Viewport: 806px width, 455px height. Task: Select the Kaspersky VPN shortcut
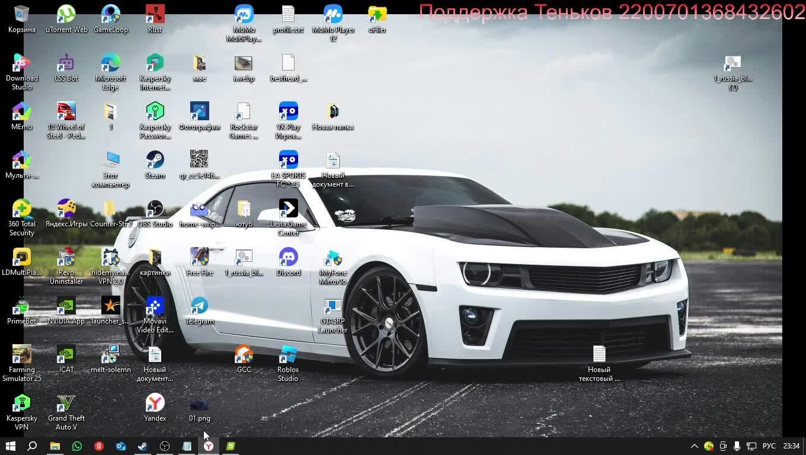pos(22,412)
